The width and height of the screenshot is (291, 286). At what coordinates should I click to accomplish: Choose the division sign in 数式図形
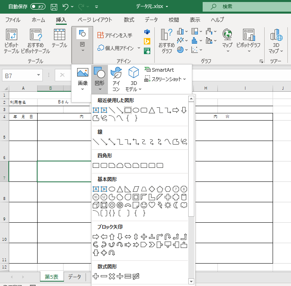click(120, 276)
